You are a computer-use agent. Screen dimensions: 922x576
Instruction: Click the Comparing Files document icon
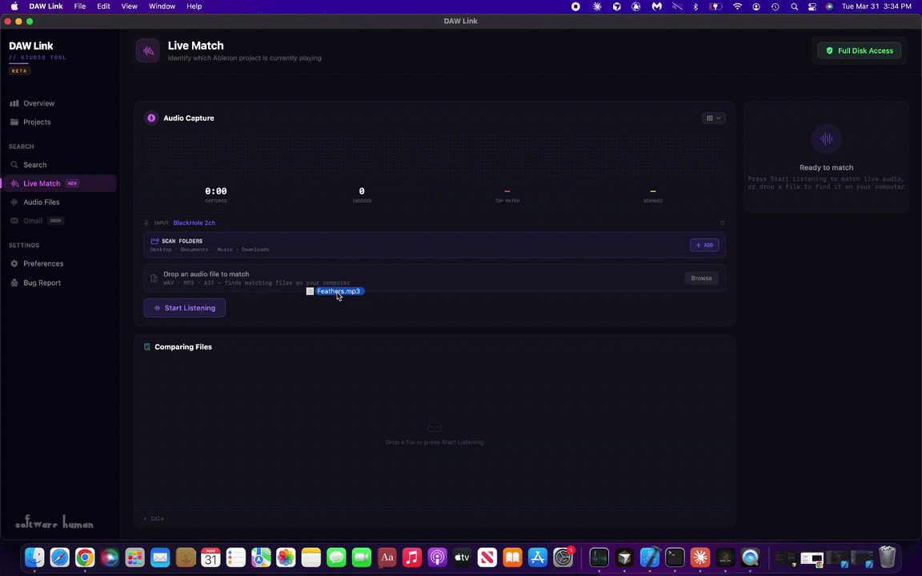click(146, 346)
